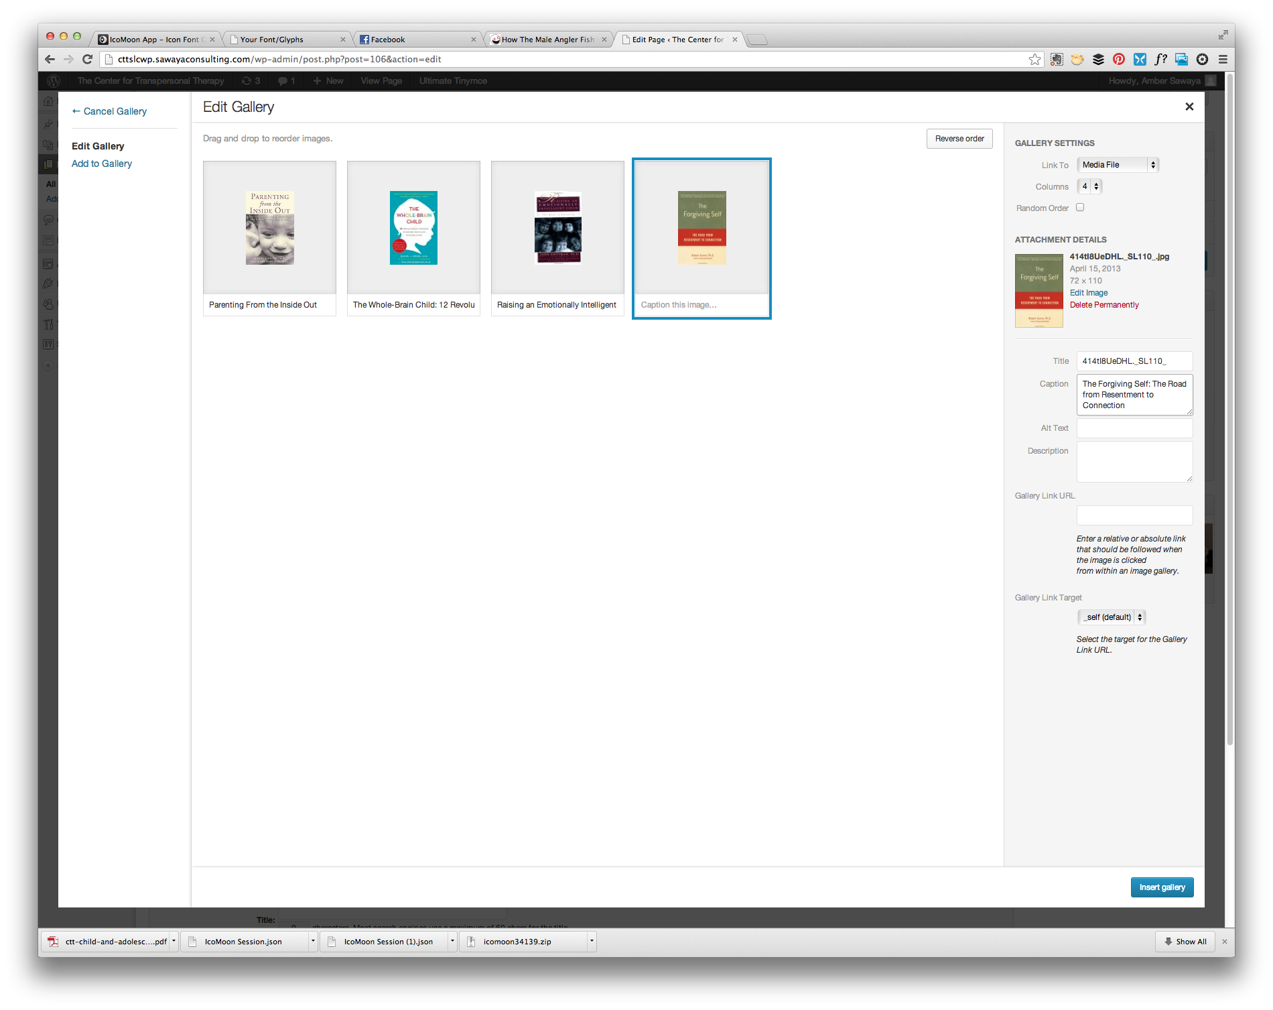1273x1010 pixels.
Task: Open a new browser tab
Action: [x=757, y=40]
